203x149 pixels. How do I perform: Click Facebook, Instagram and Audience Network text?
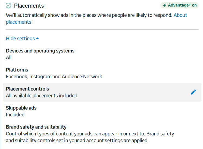pyautogui.click(x=54, y=77)
